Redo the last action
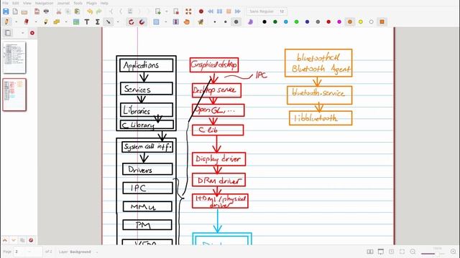The image size is (460, 258). tap(99, 11)
